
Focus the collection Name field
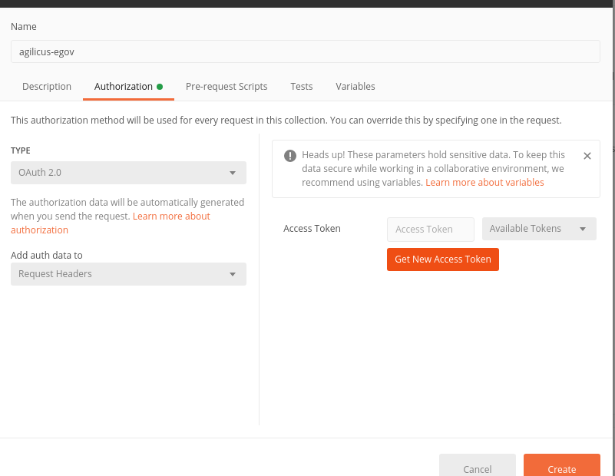(x=306, y=51)
